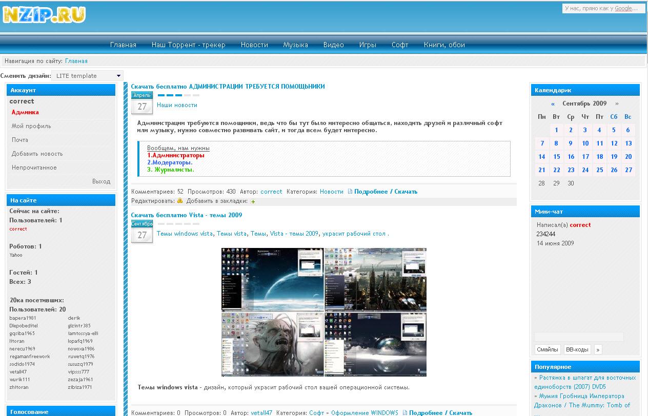Viewport: 648px width, 416px height.
Task: Open the Оформление WINDOWS category link
Action: click(364, 412)
